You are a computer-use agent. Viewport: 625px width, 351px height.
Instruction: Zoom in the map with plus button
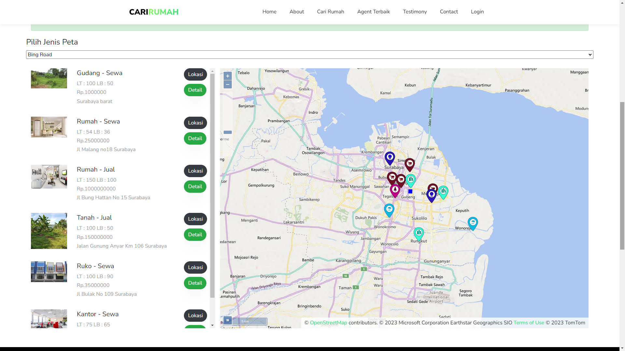point(228,76)
